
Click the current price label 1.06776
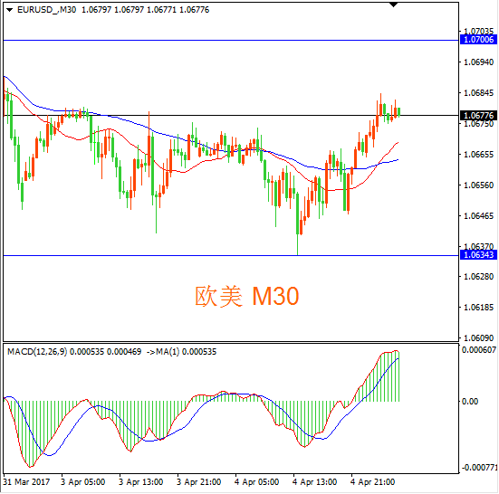click(478, 116)
